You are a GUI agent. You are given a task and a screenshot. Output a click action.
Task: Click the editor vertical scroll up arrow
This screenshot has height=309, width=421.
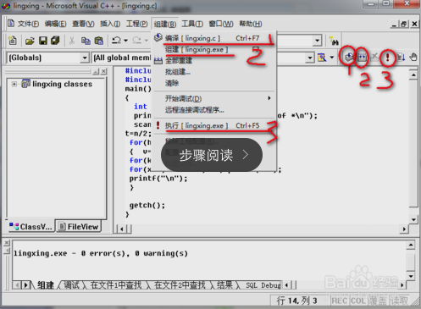pyautogui.click(x=413, y=74)
